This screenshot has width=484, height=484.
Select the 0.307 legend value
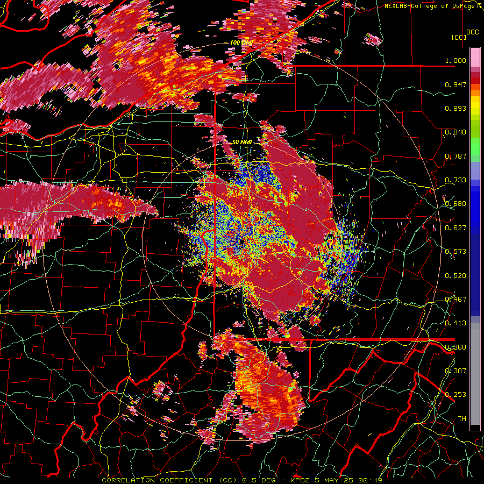pos(455,371)
